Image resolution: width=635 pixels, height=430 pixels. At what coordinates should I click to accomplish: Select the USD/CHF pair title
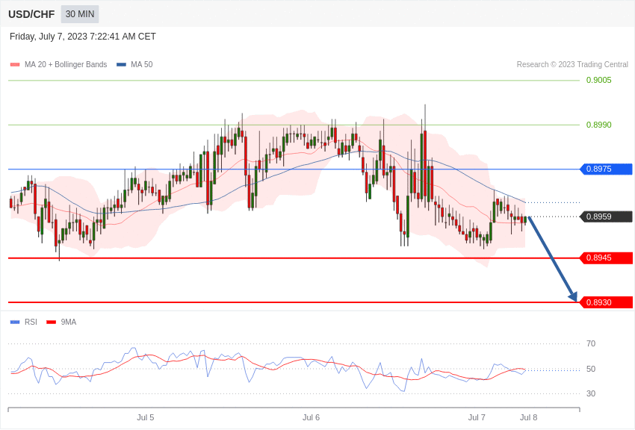(x=31, y=14)
